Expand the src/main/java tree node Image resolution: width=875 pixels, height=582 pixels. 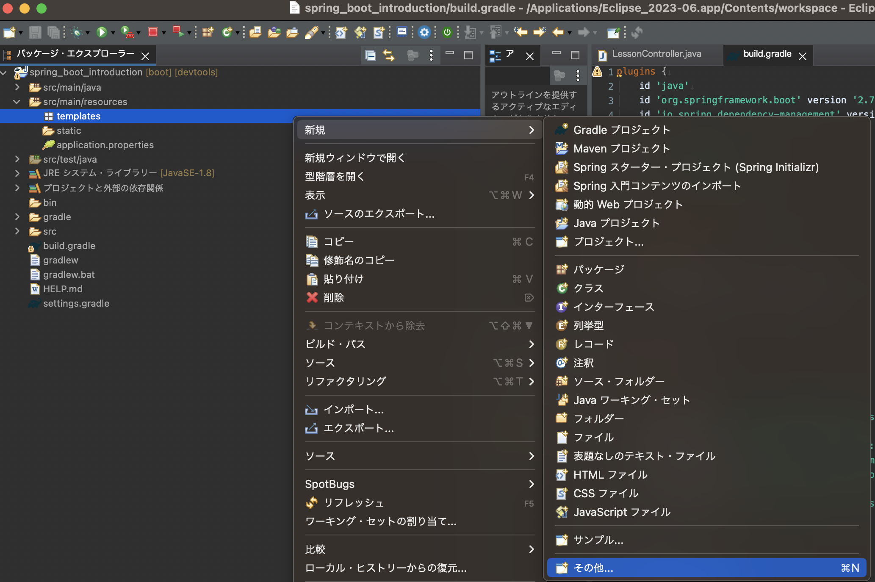(17, 87)
